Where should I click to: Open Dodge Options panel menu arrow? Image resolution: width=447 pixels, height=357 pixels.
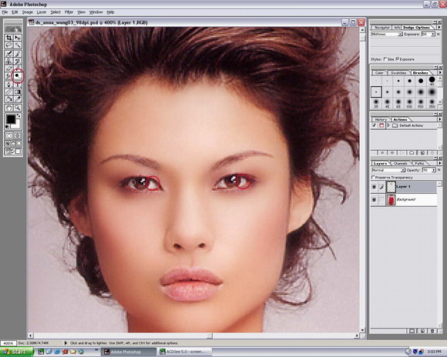pos(439,28)
